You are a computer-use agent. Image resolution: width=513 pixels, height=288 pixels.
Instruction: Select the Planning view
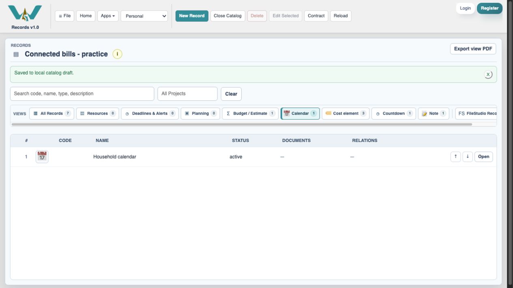coord(200,114)
